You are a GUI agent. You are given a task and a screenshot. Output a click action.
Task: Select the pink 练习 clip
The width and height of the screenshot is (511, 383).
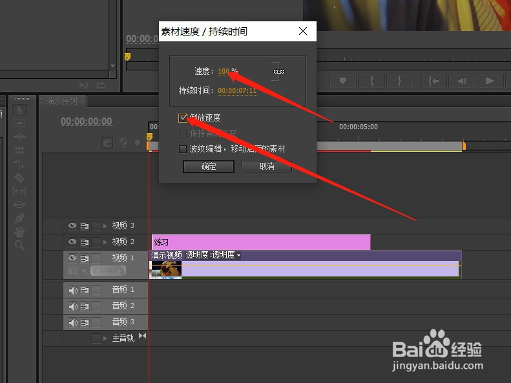261,242
